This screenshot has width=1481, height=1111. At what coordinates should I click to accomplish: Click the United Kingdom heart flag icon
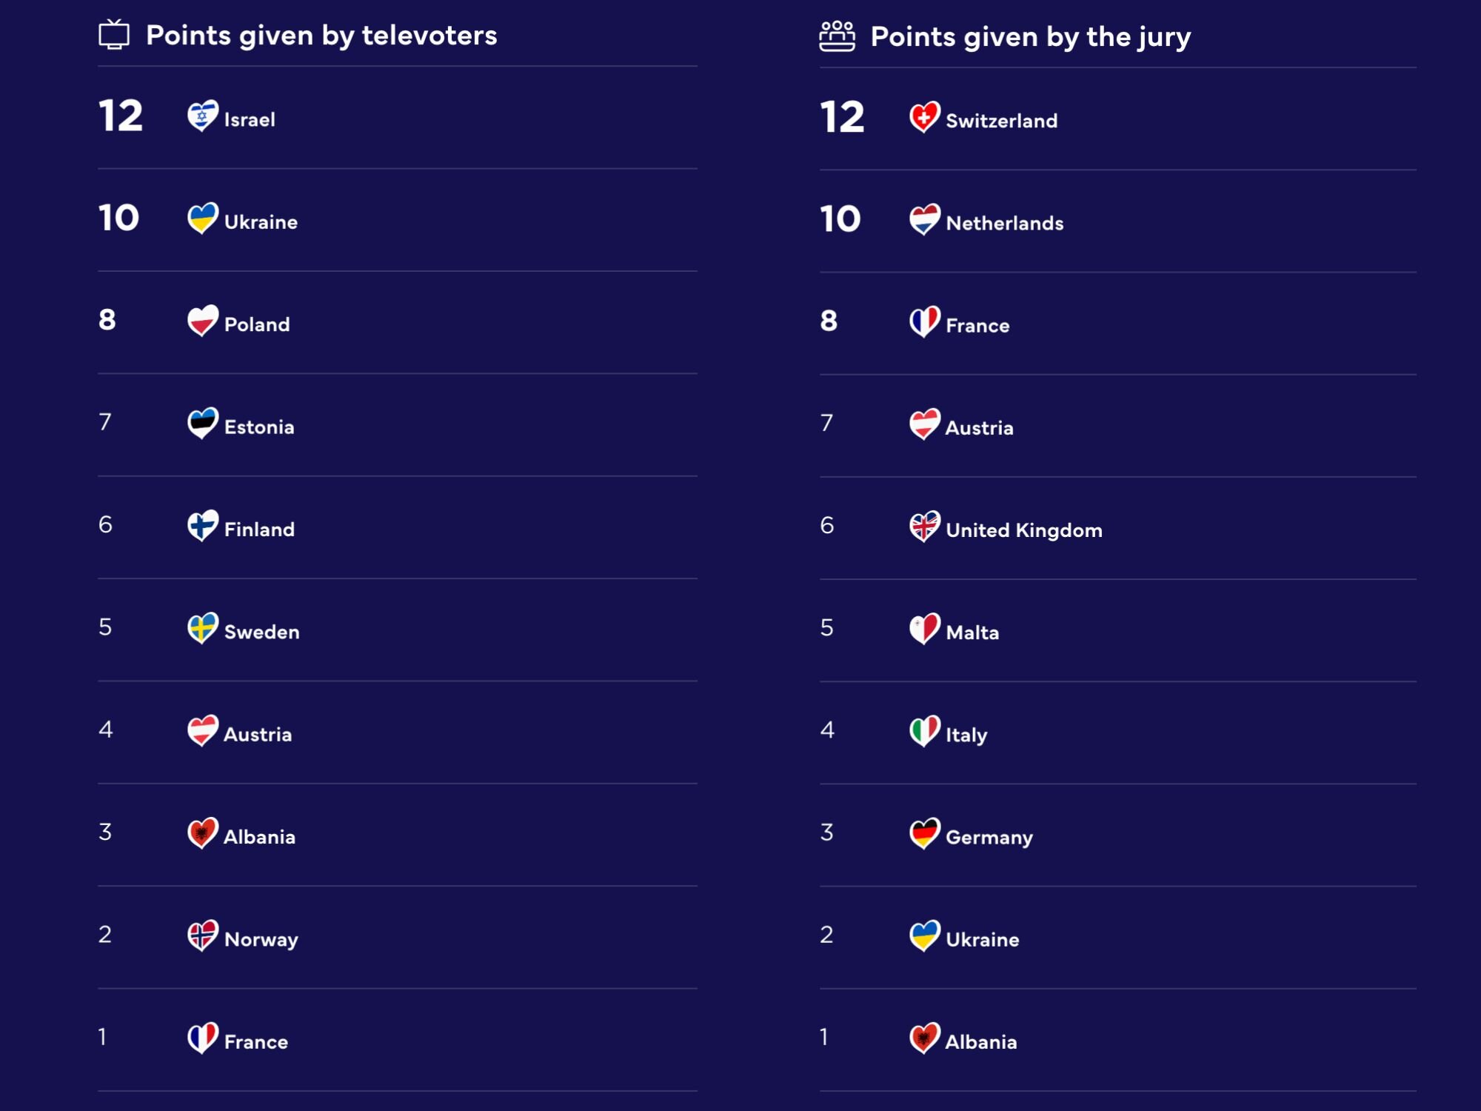click(x=924, y=527)
